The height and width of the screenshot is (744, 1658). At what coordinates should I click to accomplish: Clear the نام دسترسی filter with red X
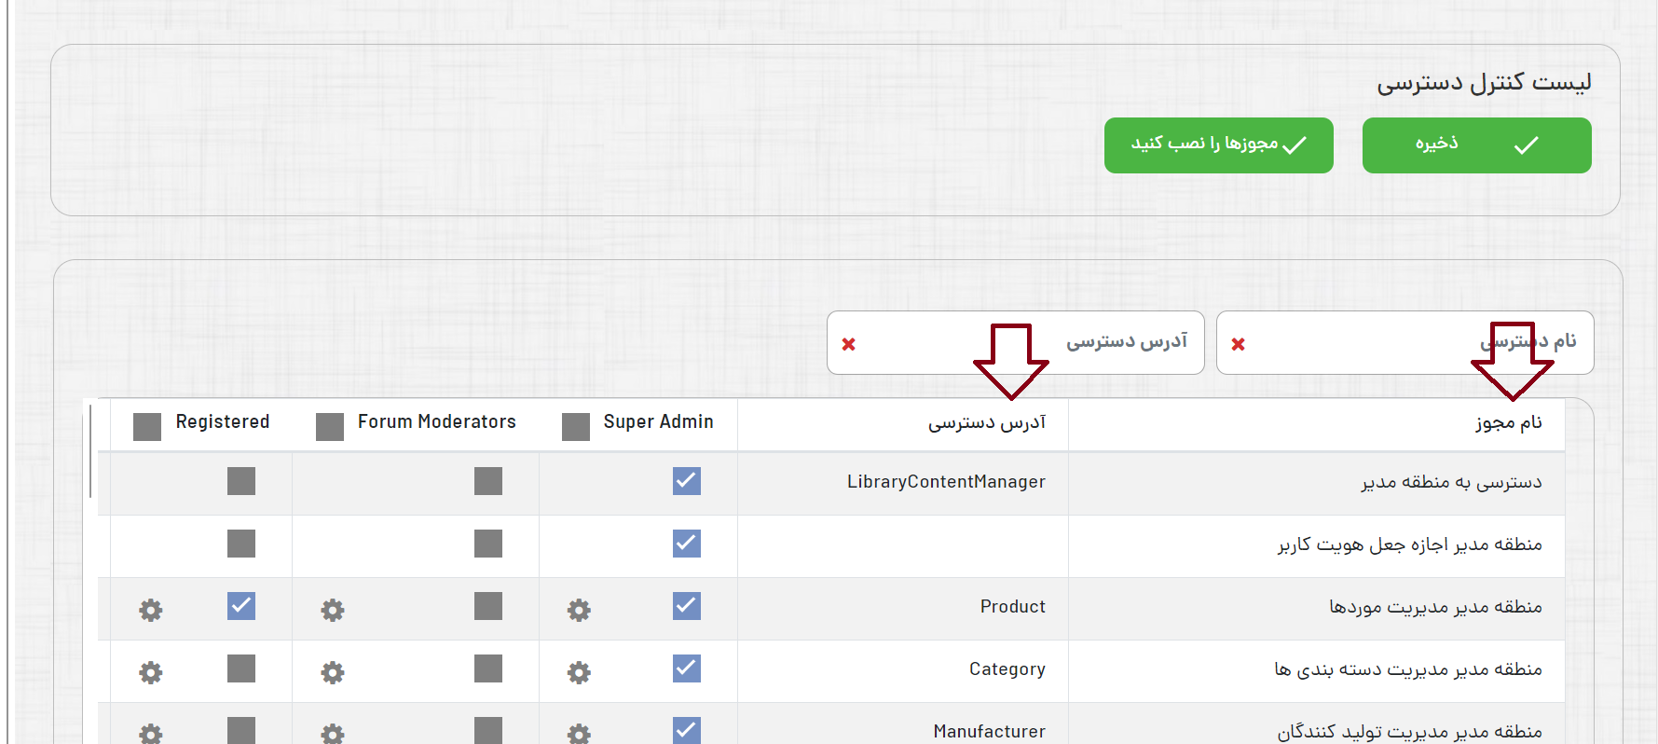tap(1238, 344)
